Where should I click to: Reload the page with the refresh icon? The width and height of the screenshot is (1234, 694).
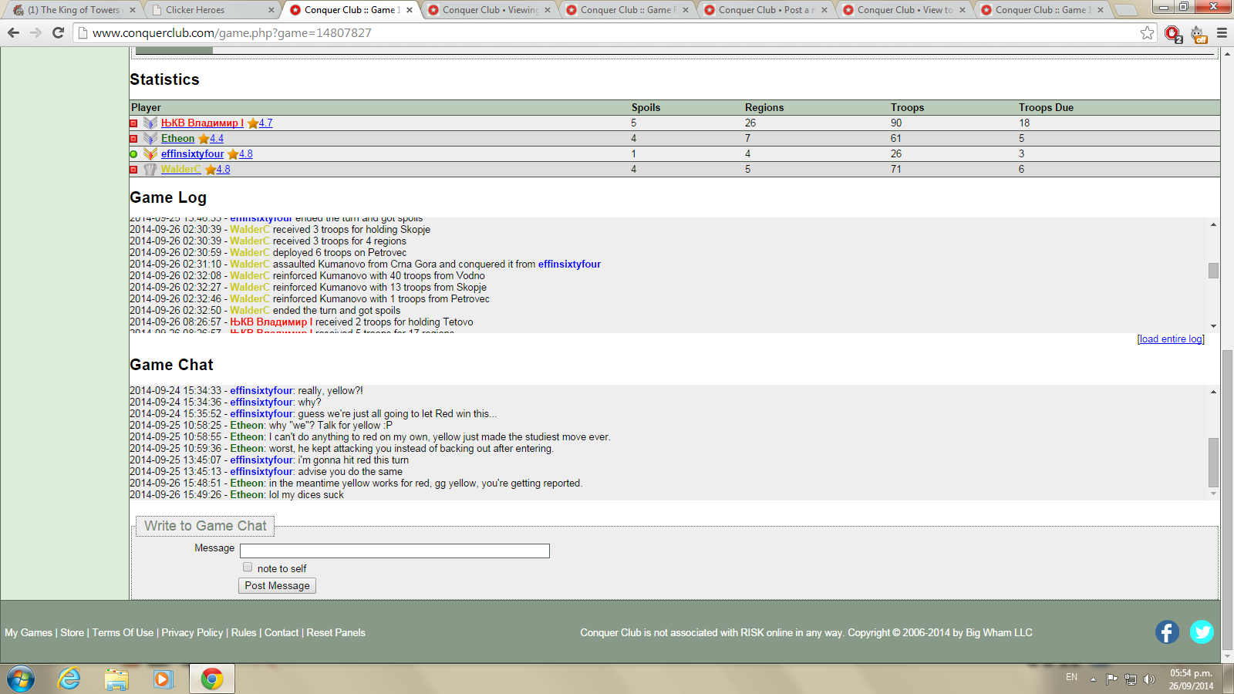(58, 33)
